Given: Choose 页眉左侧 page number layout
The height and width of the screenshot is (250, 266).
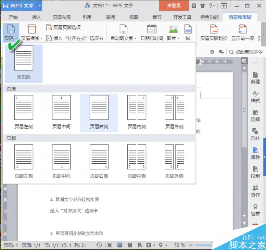Looking at the screenshot, I should tap(24, 112).
